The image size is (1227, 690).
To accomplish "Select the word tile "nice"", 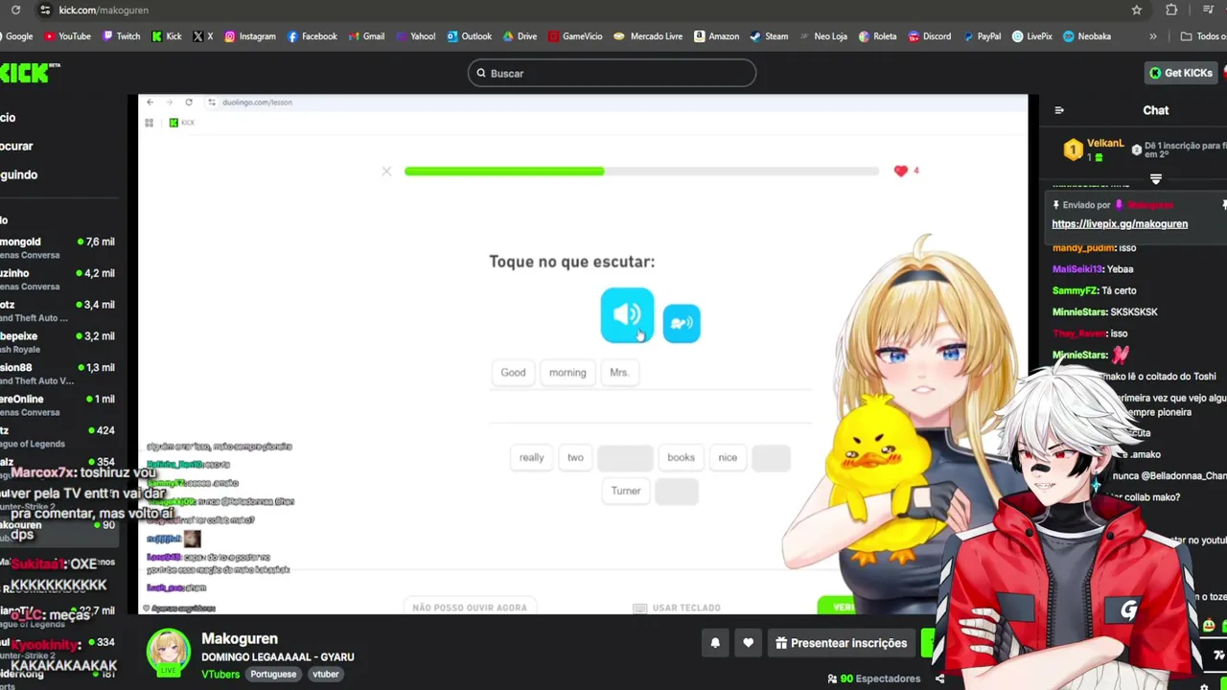I will tap(728, 457).
